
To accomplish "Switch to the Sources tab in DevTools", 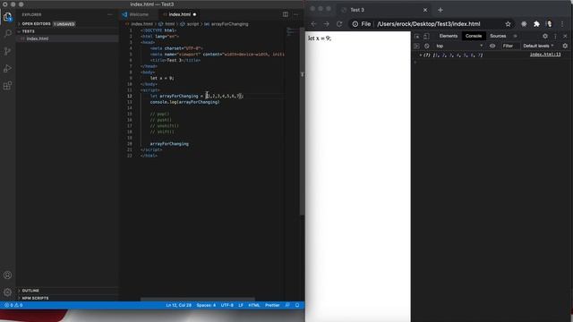I will pos(498,36).
